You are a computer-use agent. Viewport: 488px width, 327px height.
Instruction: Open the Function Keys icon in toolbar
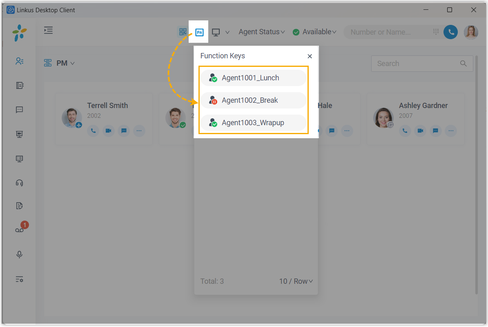click(x=199, y=32)
